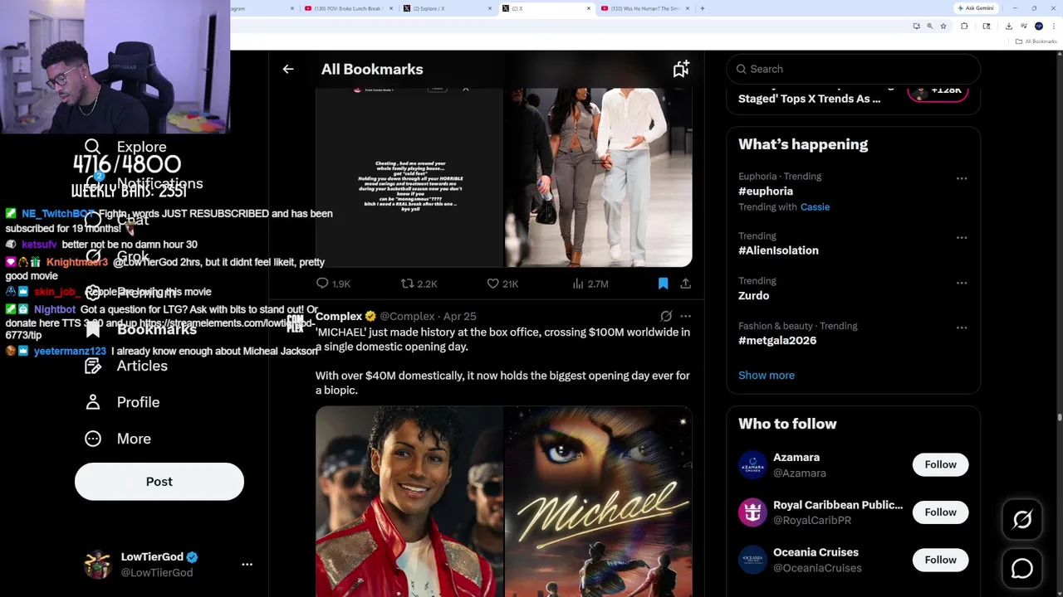Switch to the Explore / X browser tab
This screenshot has width=1063, height=597.
[x=448, y=8]
